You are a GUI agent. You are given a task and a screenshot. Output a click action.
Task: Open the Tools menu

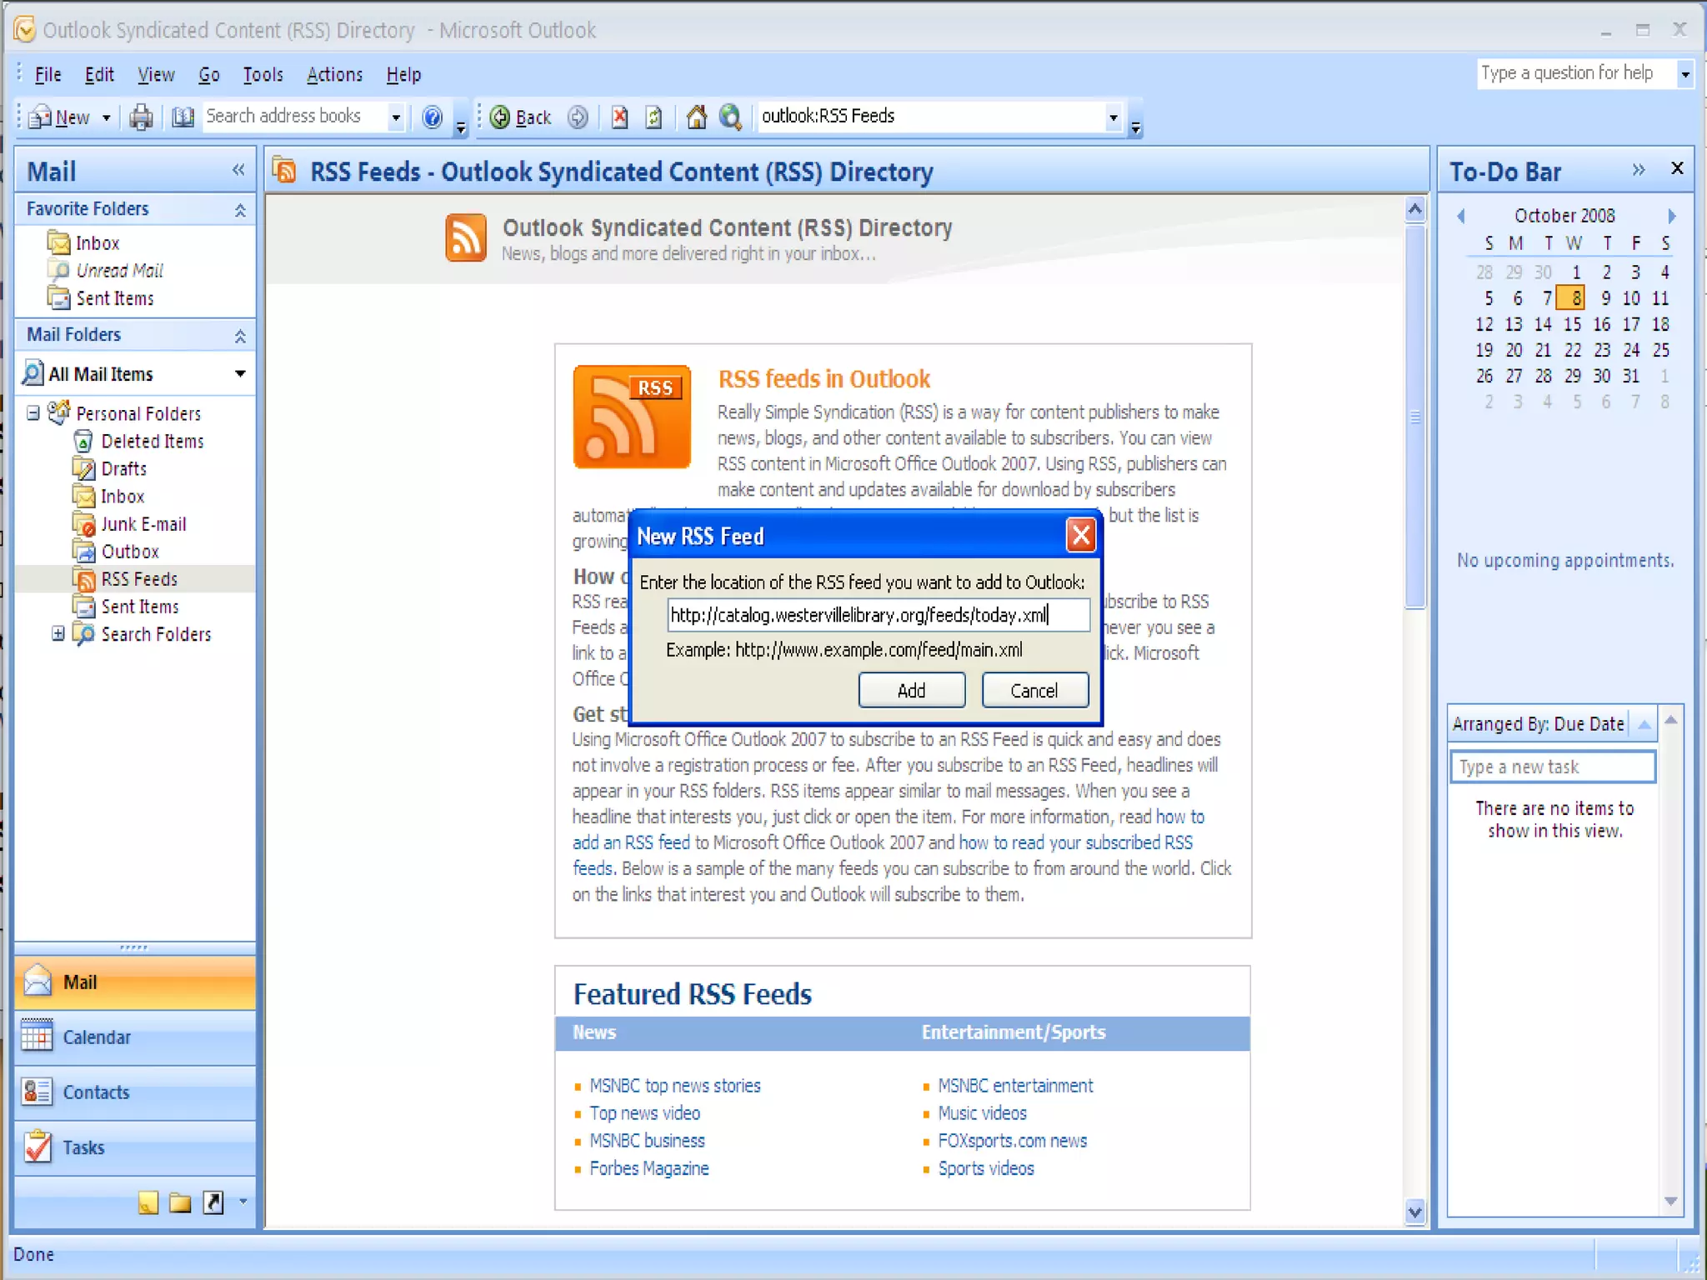click(263, 75)
